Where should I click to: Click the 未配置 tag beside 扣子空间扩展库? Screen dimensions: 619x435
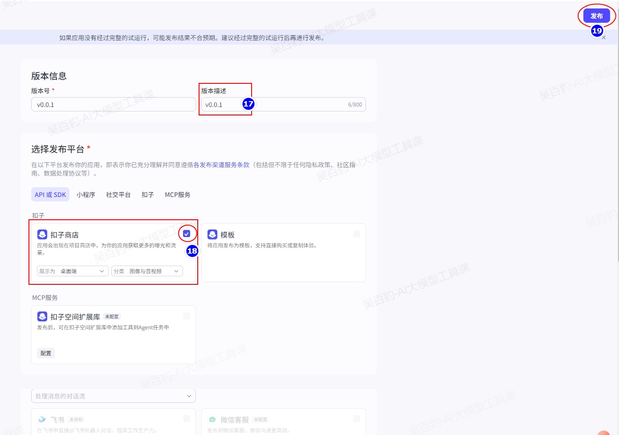click(112, 316)
